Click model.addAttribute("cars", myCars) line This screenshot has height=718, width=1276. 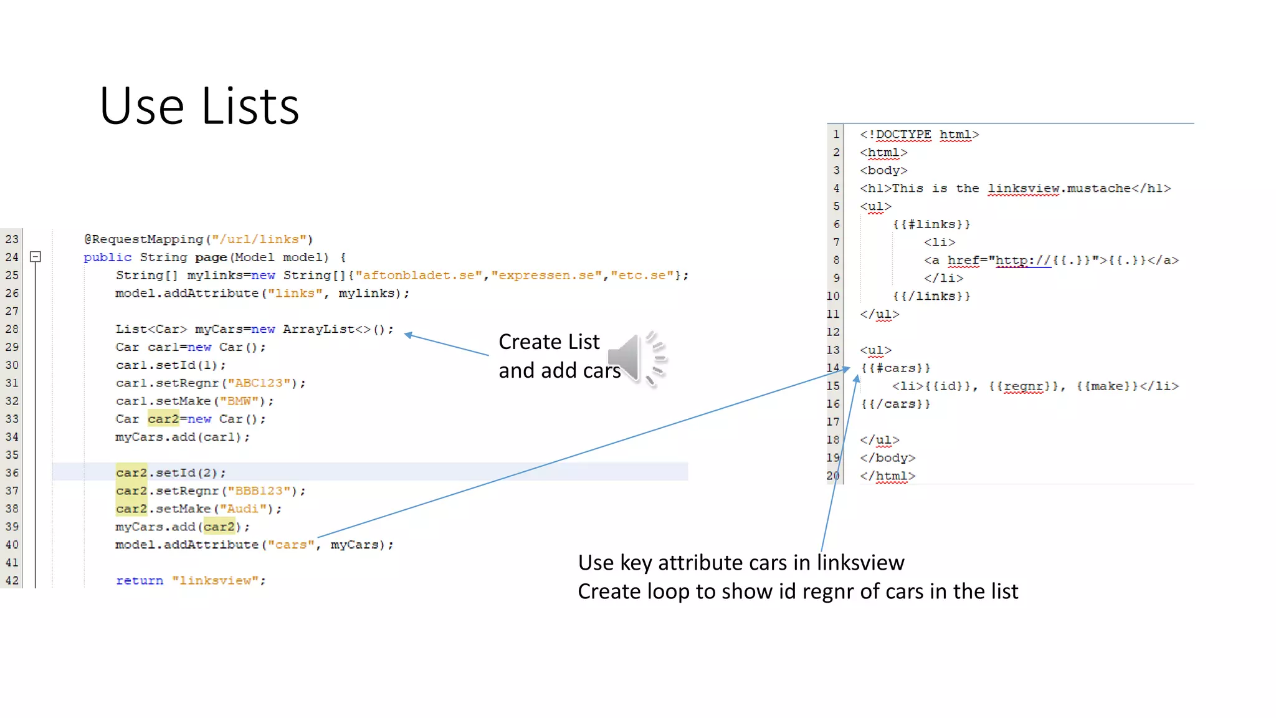click(x=254, y=545)
